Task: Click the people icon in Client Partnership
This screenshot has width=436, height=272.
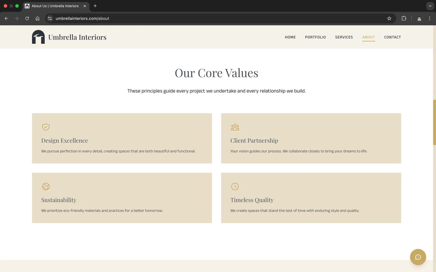Action: tap(235, 127)
